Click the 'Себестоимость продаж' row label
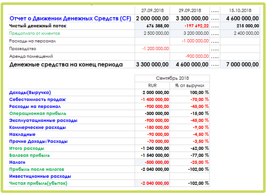266x195 pixels. 37,100
